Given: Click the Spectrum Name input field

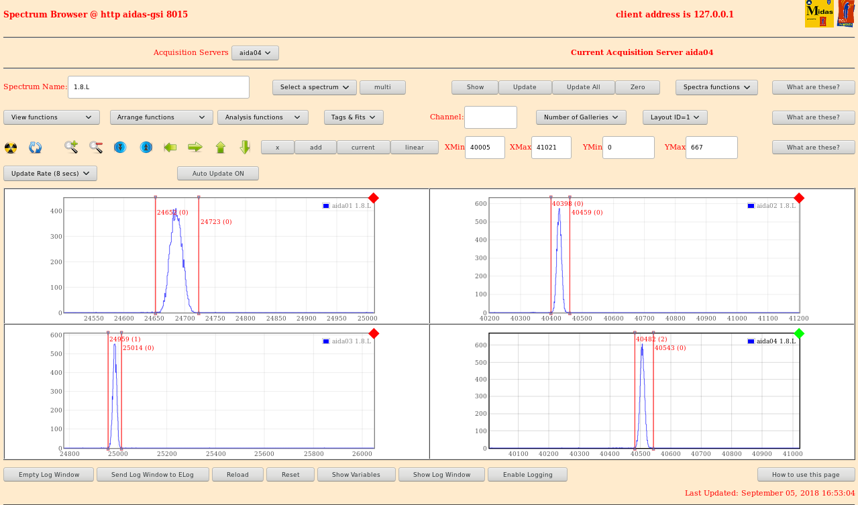Looking at the screenshot, I should 158,87.
